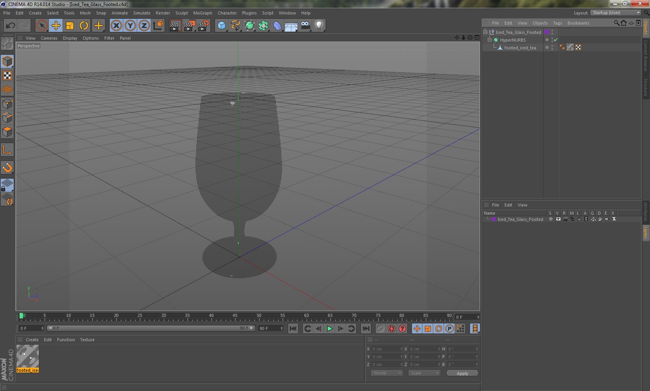This screenshot has width=650, height=391.
Task: Open the spline tools icon
Action: point(236,25)
